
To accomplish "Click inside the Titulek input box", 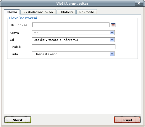I will (74, 47).
